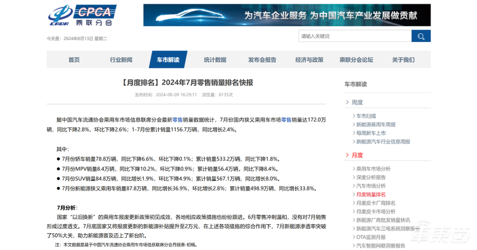Expand the 周度 sidebar category
The height and width of the screenshot is (250, 477).
pyautogui.click(x=357, y=102)
